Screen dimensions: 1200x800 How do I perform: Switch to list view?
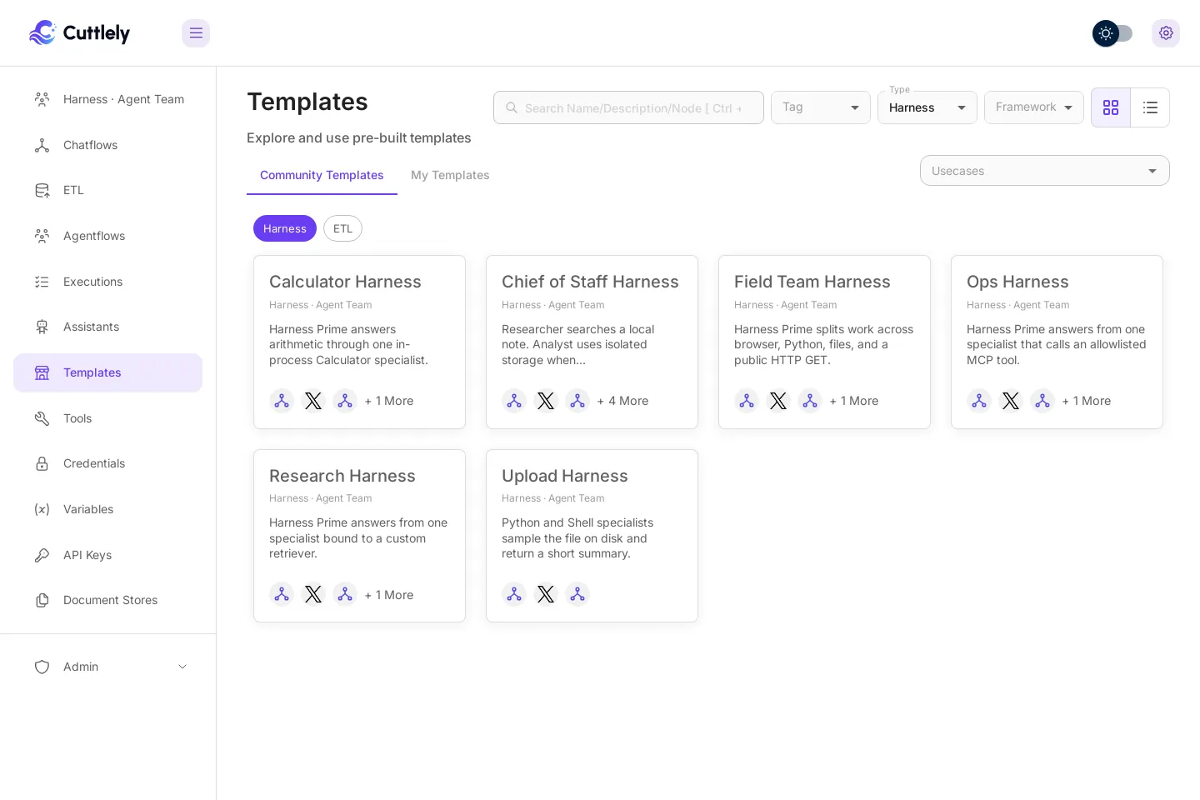(x=1150, y=107)
